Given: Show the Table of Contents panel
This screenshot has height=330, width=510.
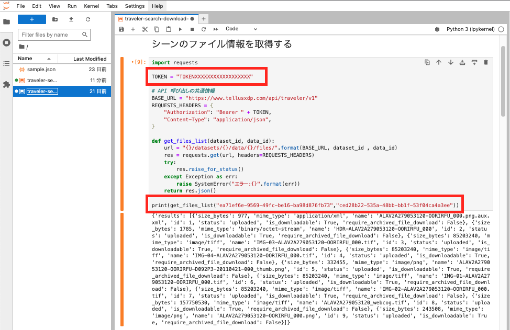Looking at the screenshot, I should tap(6, 64).
